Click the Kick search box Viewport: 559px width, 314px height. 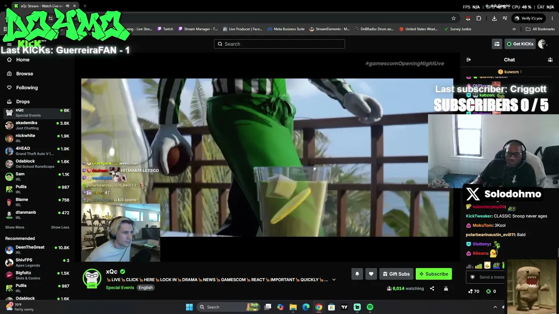(x=279, y=44)
